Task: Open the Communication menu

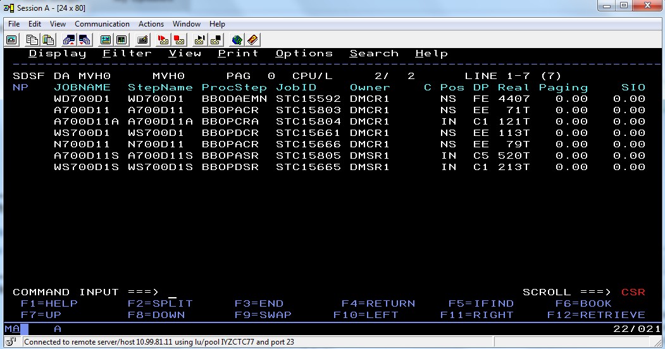Action: 103,24
